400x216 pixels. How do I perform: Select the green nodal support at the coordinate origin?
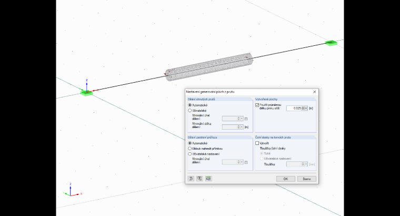click(86, 93)
